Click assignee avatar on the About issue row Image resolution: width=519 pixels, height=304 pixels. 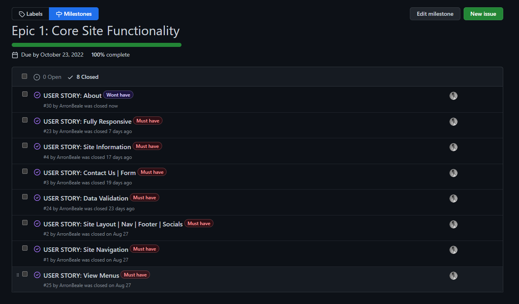click(x=454, y=96)
